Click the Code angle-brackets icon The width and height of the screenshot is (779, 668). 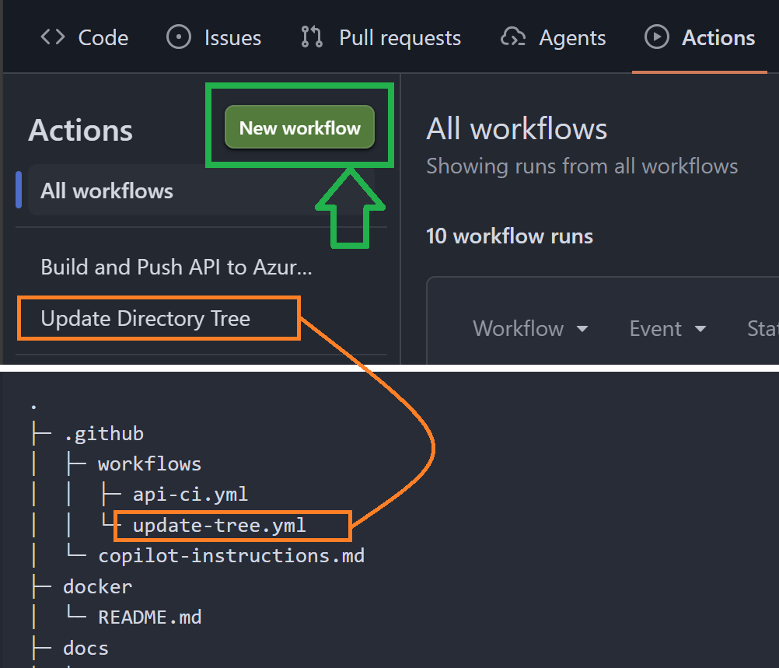pos(53,37)
